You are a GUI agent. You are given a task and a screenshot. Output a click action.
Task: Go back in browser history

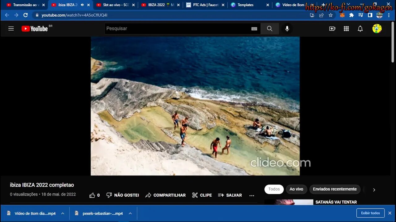[x=7, y=15]
